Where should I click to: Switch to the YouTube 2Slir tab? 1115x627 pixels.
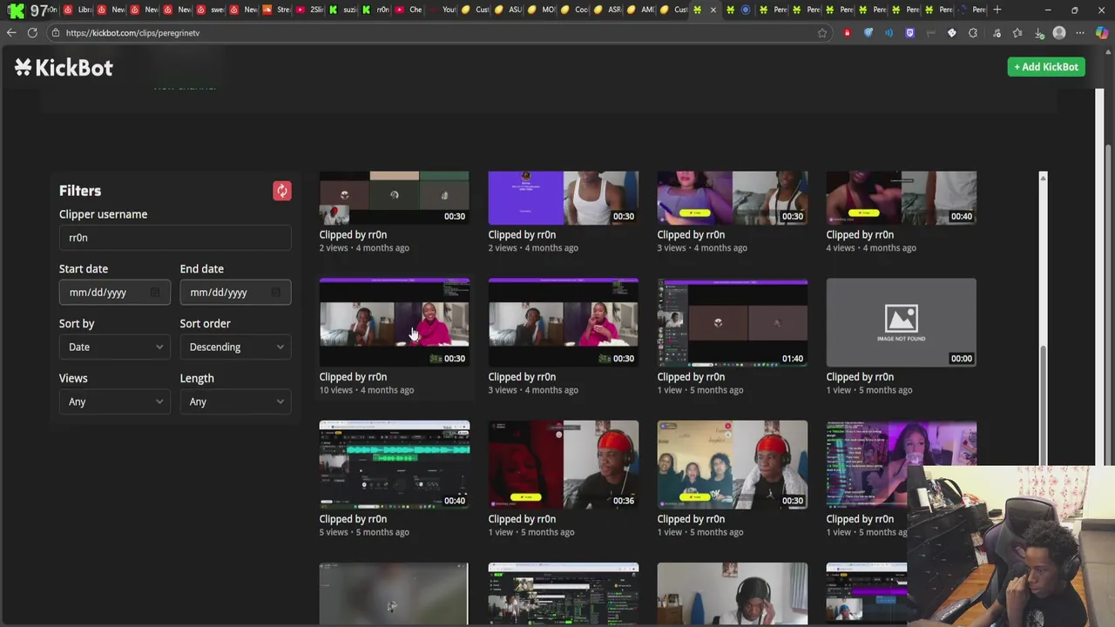[x=310, y=10]
